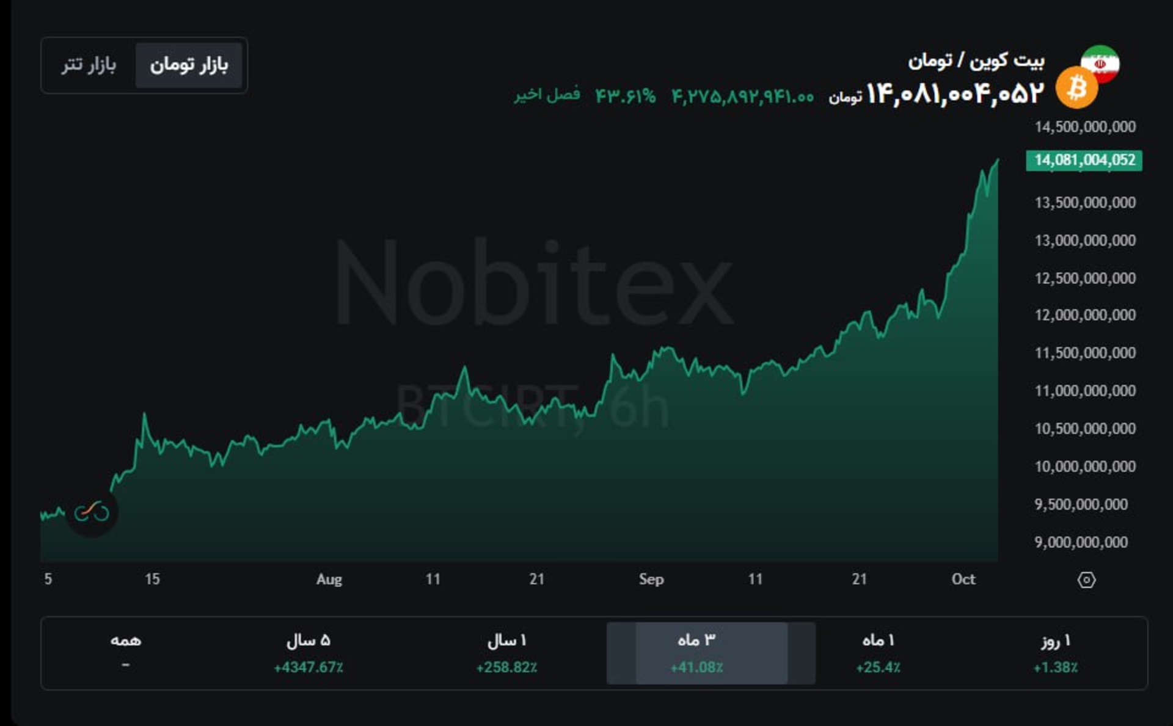This screenshot has width=1173, height=726.
Task: Select the ۱ روز time range
Action: click(1055, 653)
